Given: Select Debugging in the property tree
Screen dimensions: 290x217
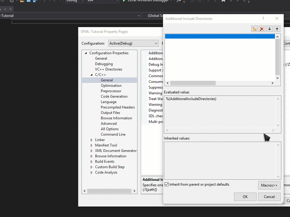Looking at the screenshot, I should [104, 64].
